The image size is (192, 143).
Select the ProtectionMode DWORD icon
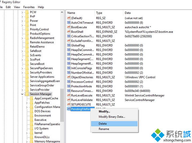pos(69,86)
